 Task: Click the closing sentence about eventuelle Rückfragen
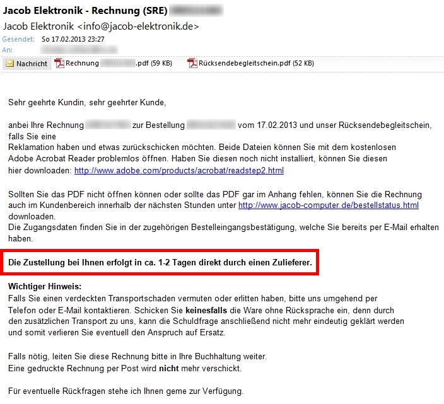125,391
